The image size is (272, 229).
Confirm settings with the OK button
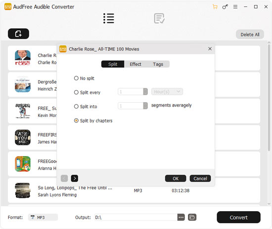coord(176,178)
